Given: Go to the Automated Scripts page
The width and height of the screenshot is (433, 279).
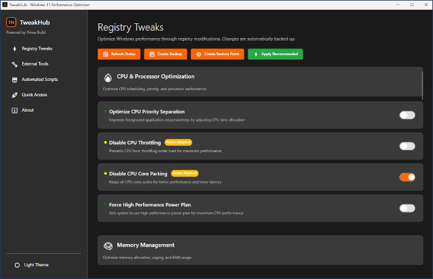Looking at the screenshot, I should pos(39,80).
